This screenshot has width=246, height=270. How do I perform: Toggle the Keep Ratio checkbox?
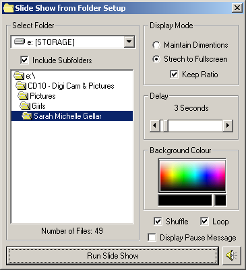click(174, 74)
